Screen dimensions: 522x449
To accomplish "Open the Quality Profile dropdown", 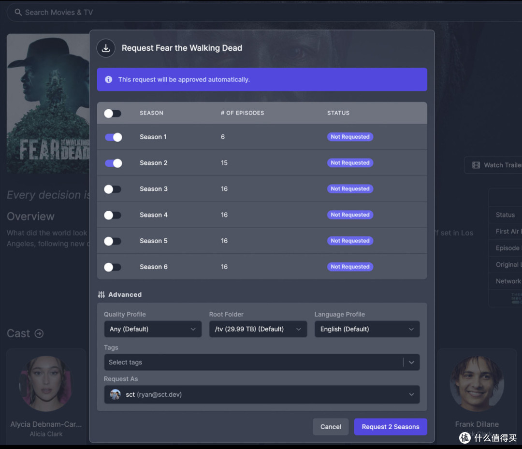I will (153, 329).
